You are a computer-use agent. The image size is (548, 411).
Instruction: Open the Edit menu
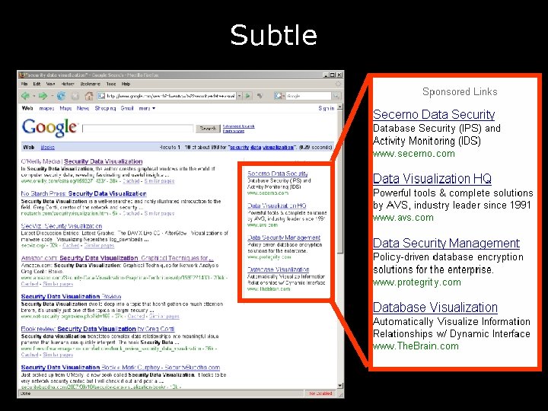pyautogui.click(x=37, y=84)
